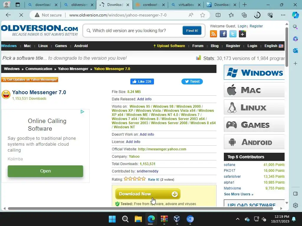The width and height of the screenshot is (302, 226).
Task: Open the Collections icon in the Edge toolbar
Action: coord(244,15)
